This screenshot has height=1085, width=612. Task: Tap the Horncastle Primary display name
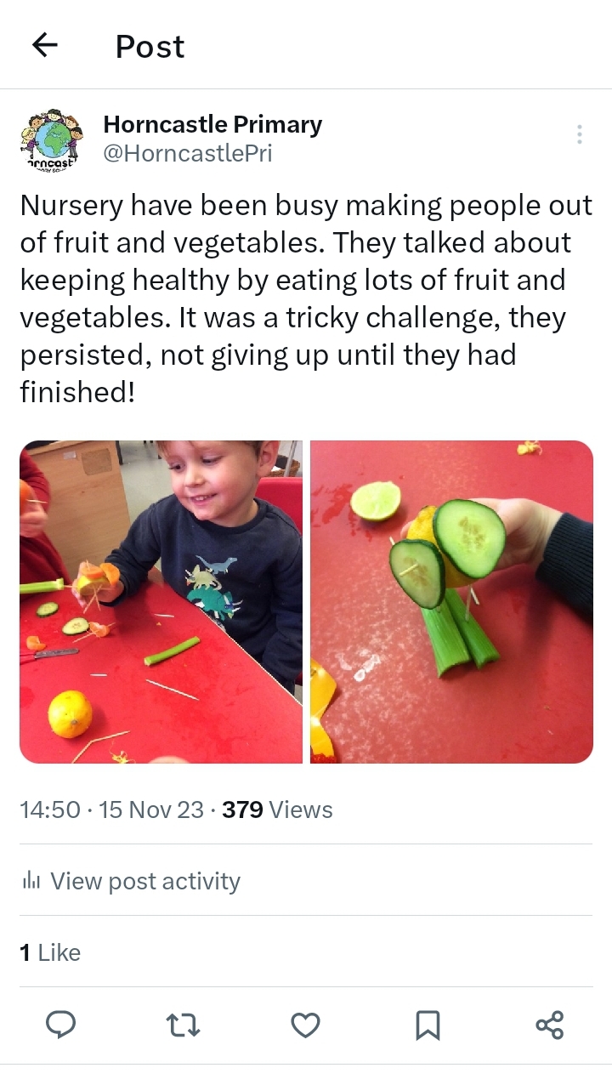point(212,125)
